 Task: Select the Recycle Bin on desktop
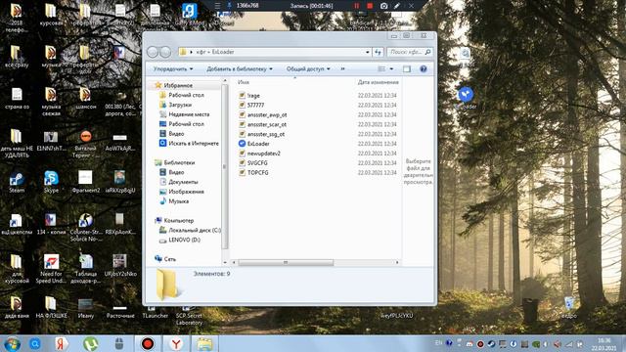coord(569,307)
